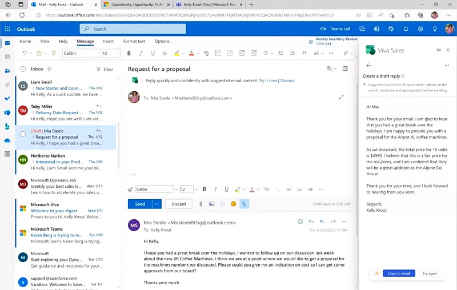
Task: Select the Mia Steele draft message checkbox
Action: [x=23, y=134]
